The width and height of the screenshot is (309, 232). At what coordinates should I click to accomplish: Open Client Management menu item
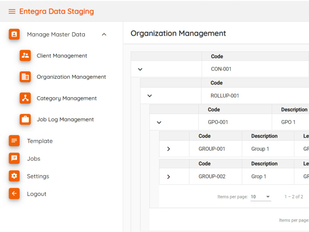point(62,56)
